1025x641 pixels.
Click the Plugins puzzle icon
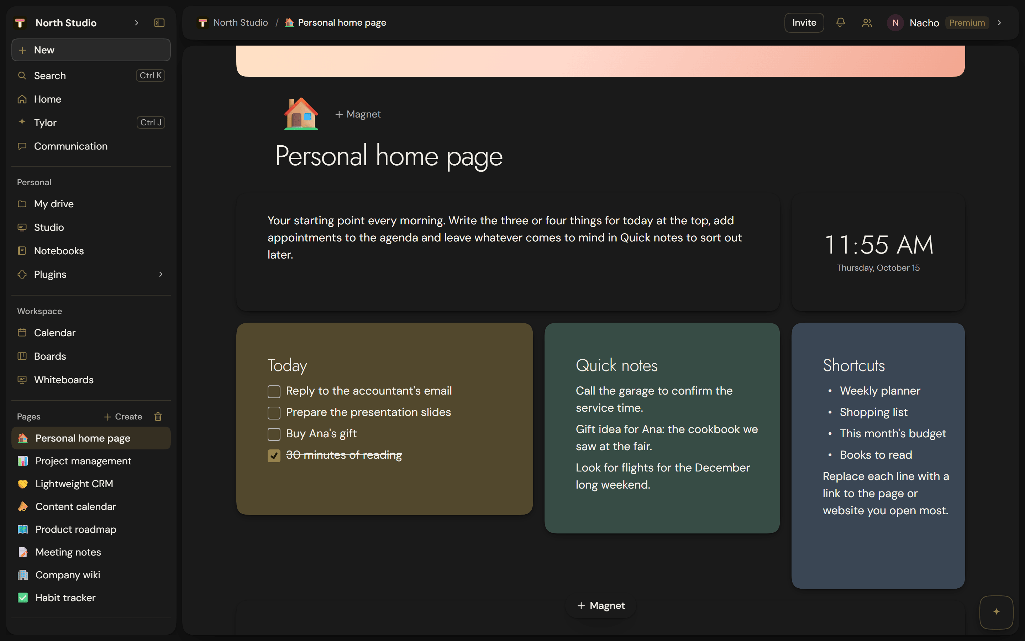pos(22,274)
